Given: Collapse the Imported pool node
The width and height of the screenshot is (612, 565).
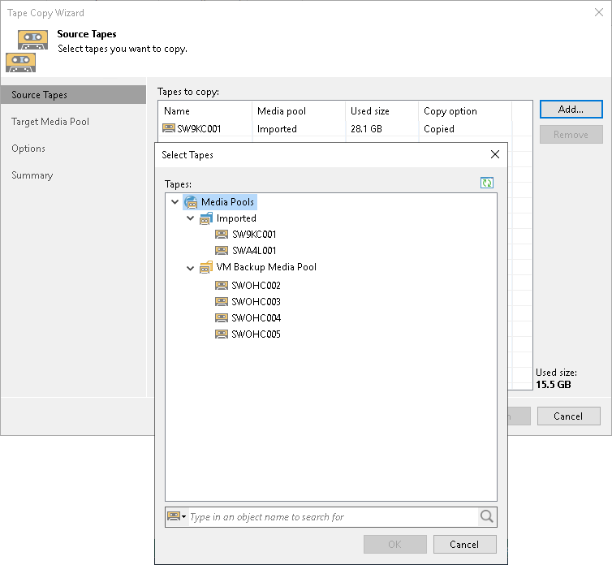Looking at the screenshot, I should click(x=190, y=218).
